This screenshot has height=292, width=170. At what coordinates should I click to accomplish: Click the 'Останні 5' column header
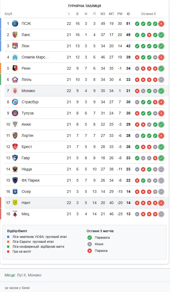click(148, 14)
